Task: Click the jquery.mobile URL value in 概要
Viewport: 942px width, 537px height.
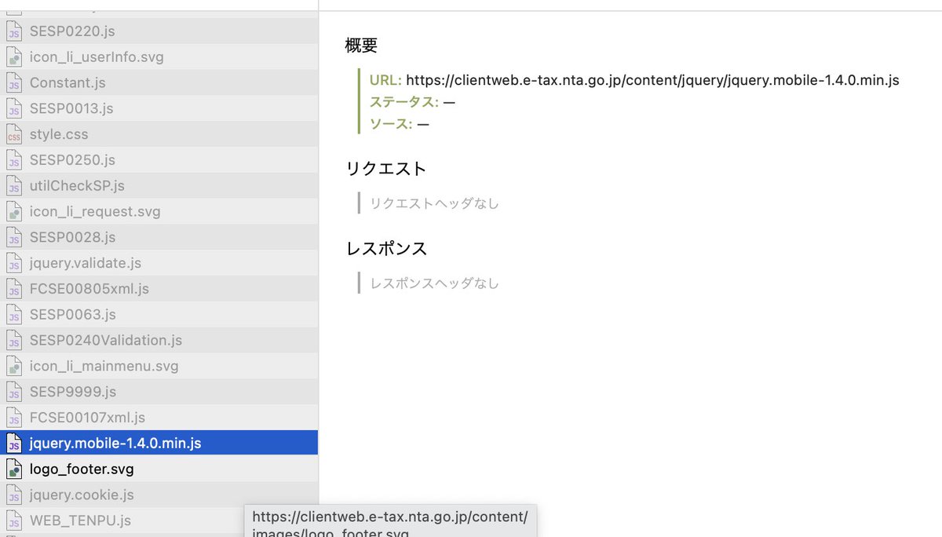Action: coord(652,80)
